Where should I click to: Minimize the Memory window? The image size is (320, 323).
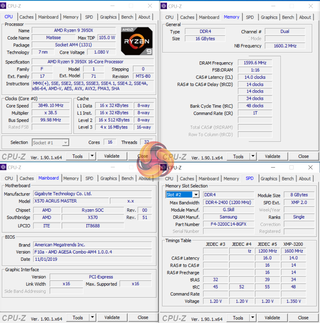coord(273,6)
